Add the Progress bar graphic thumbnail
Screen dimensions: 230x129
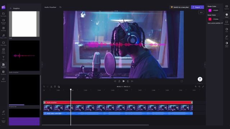point(24,90)
